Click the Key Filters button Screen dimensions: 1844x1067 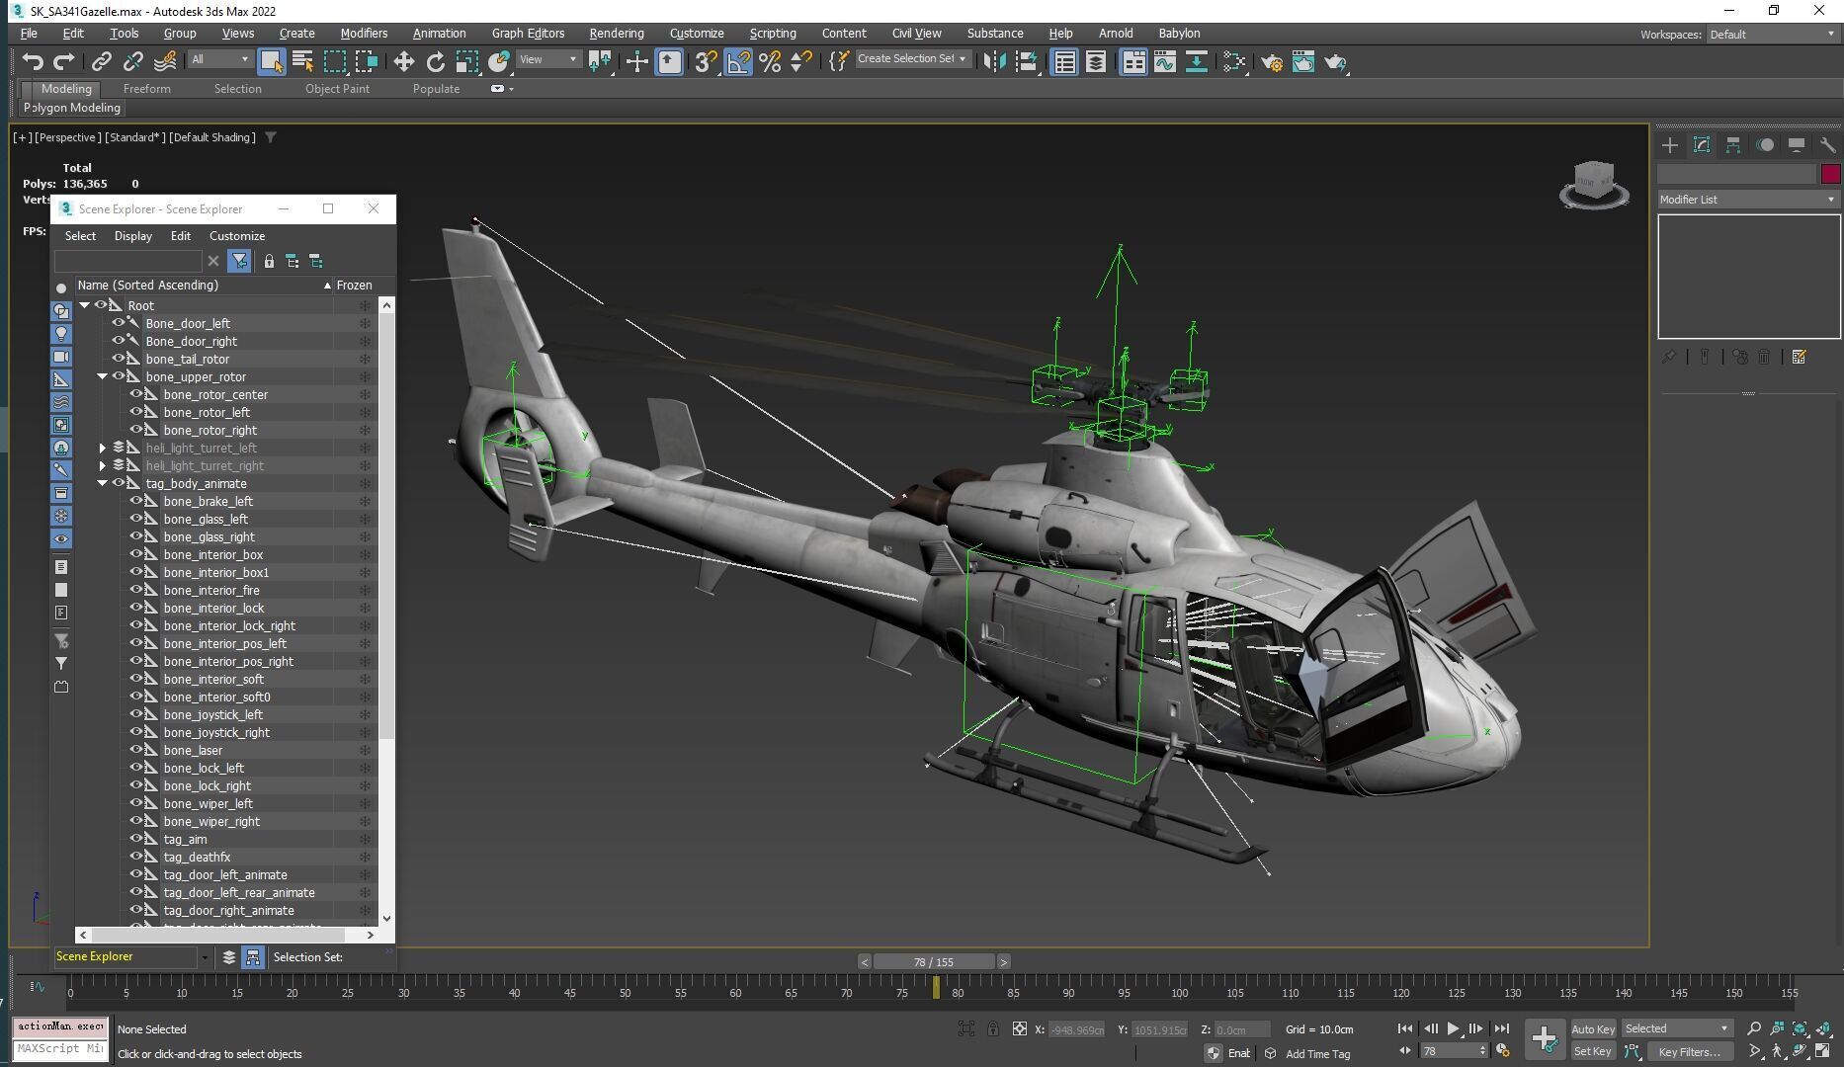[x=1689, y=1052]
